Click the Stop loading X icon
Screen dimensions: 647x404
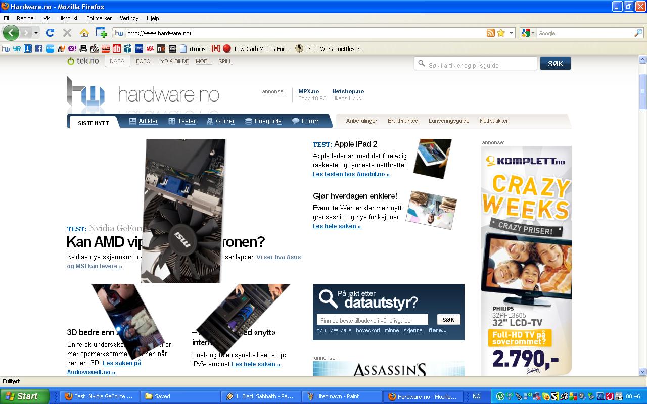[x=67, y=33]
